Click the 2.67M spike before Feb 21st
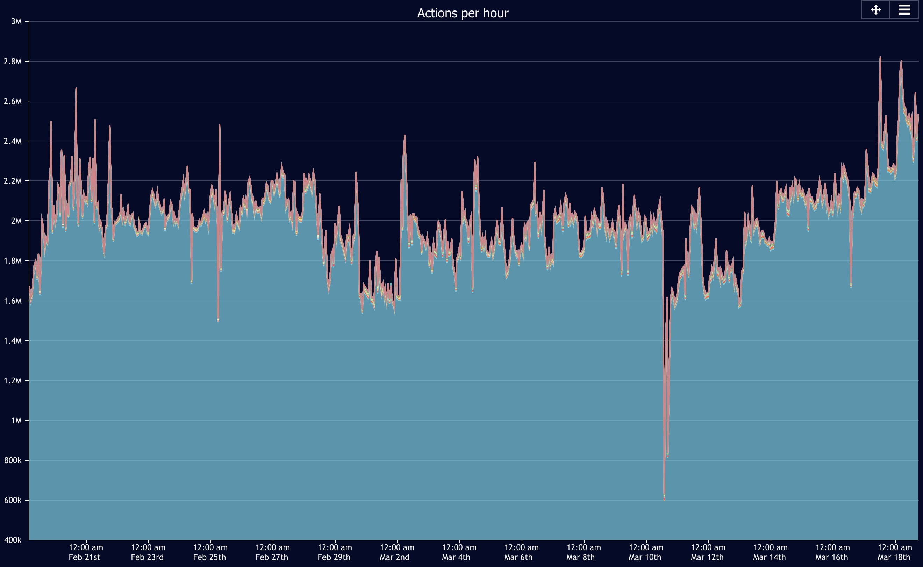Image resolution: width=923 pixels, height=567 pixels. (x=76, y=89)
